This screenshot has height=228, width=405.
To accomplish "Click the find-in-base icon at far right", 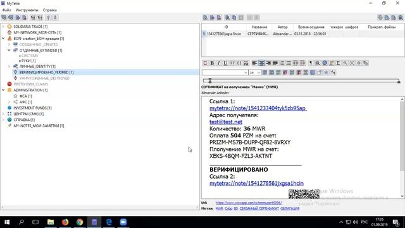I will click(401, 18).
